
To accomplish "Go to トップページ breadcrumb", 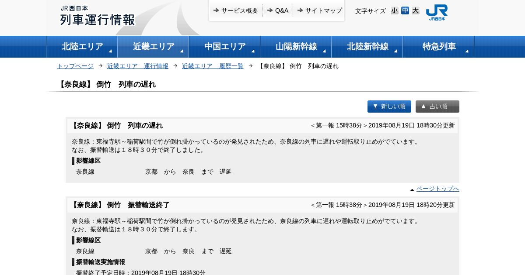I will 75,66.
